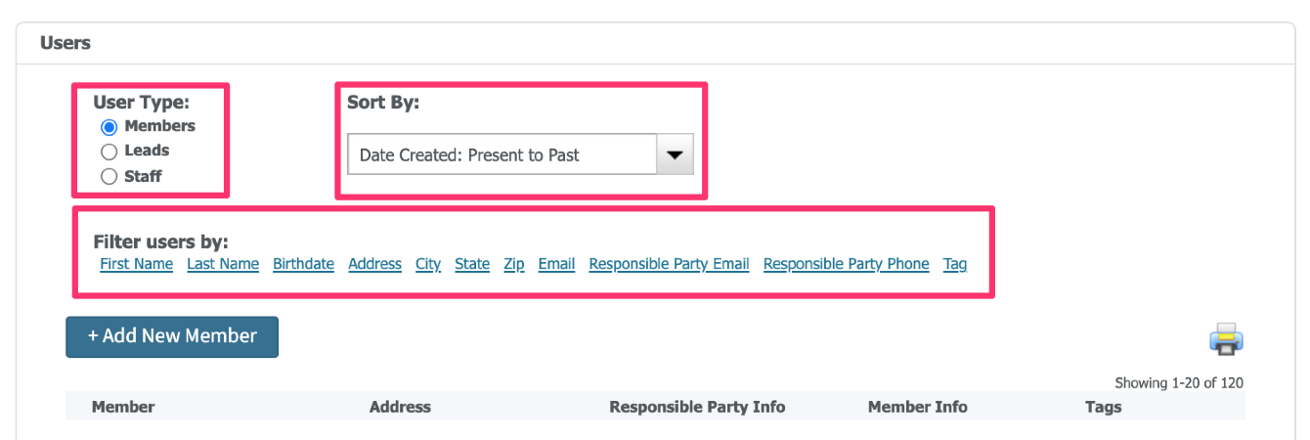Filter users by Birthdate
The height and width of the screenshot is (440, 1310).
pos(303,264)
